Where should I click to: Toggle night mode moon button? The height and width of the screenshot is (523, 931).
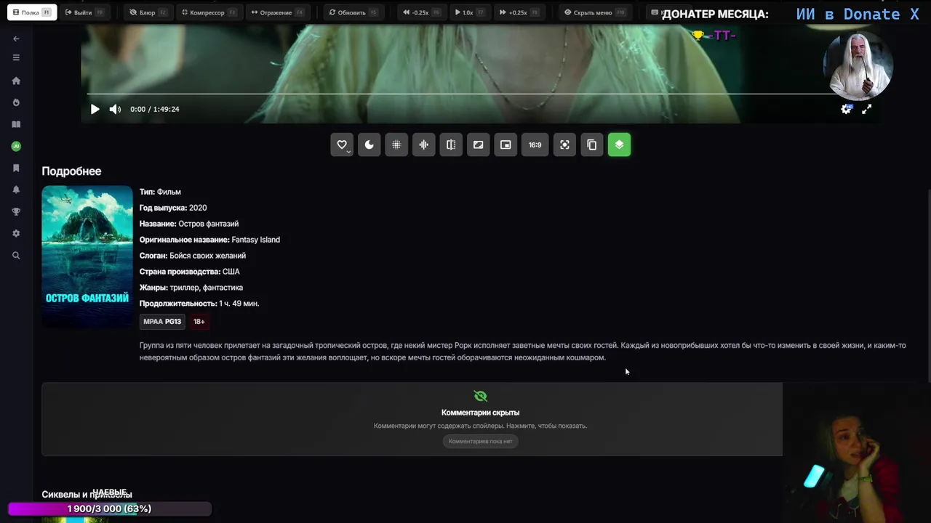[369, 145]
